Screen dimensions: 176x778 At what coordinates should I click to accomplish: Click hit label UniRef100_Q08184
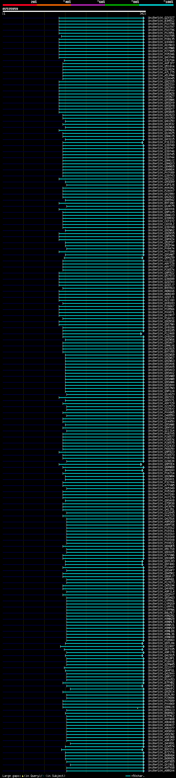click(161, 336)
